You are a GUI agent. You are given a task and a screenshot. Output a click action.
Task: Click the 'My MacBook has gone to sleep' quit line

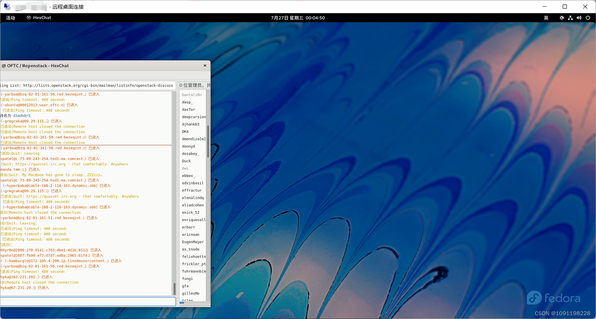(51, 175)
